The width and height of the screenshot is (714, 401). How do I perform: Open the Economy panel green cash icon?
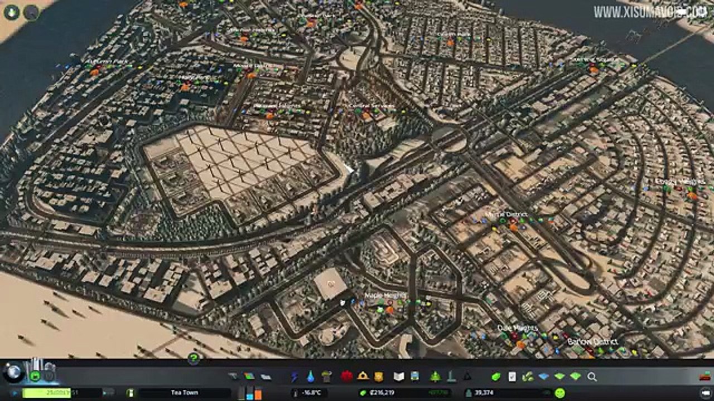tap(495, 377)
